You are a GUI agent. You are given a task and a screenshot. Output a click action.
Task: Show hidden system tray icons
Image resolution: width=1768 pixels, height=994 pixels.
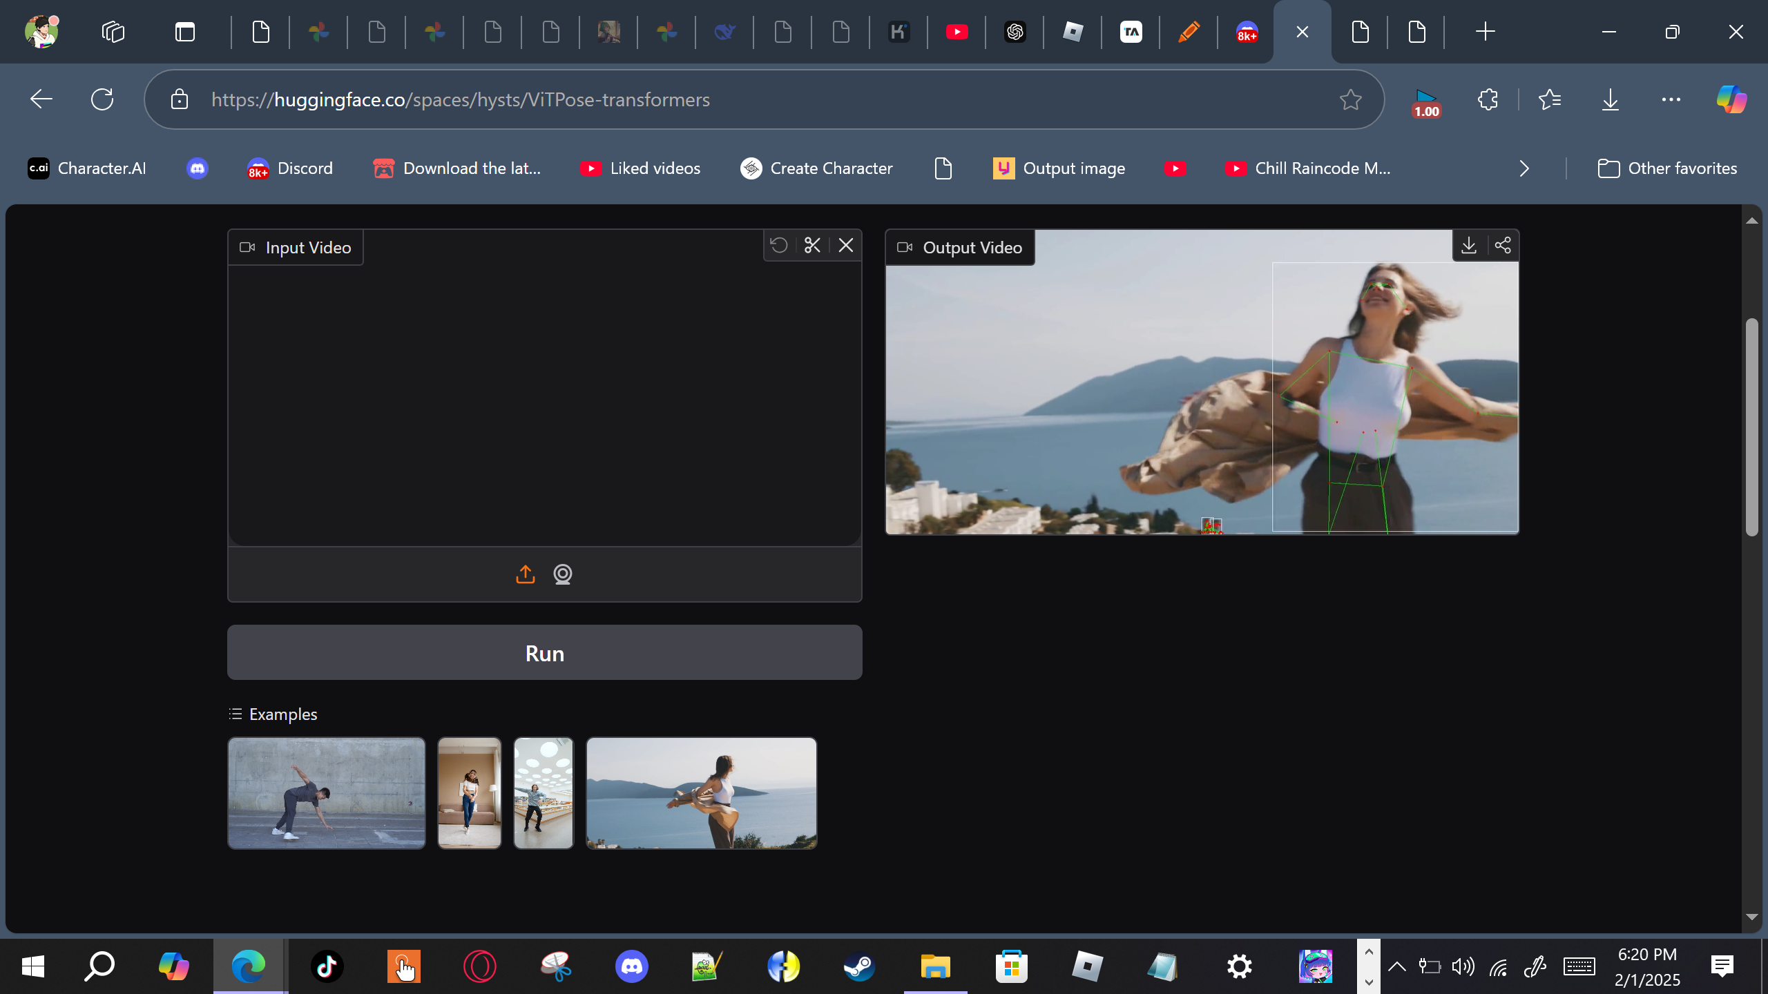coord(1396,966)
